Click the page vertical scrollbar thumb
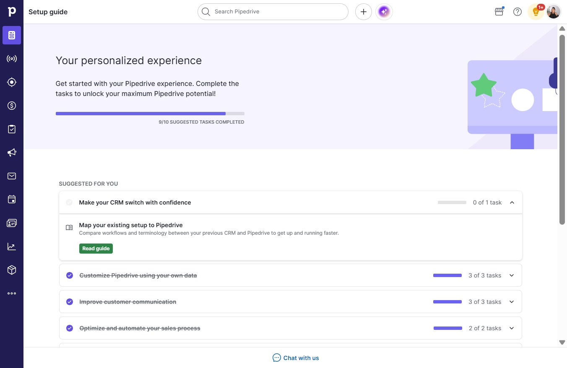 point(562,129)
